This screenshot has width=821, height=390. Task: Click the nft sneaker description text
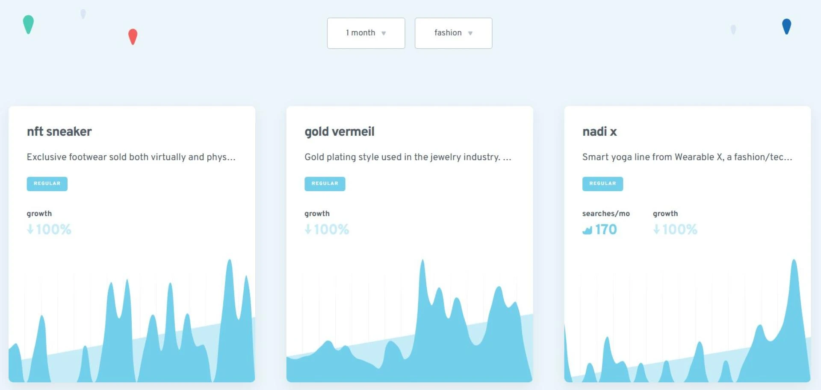click(x=131, y=157)
